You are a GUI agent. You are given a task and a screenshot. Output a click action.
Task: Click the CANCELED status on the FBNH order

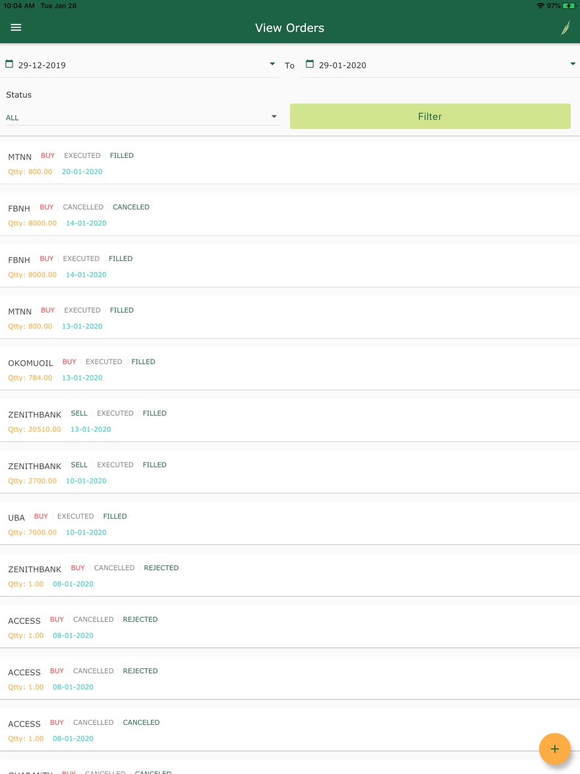[x=131, y=207]
